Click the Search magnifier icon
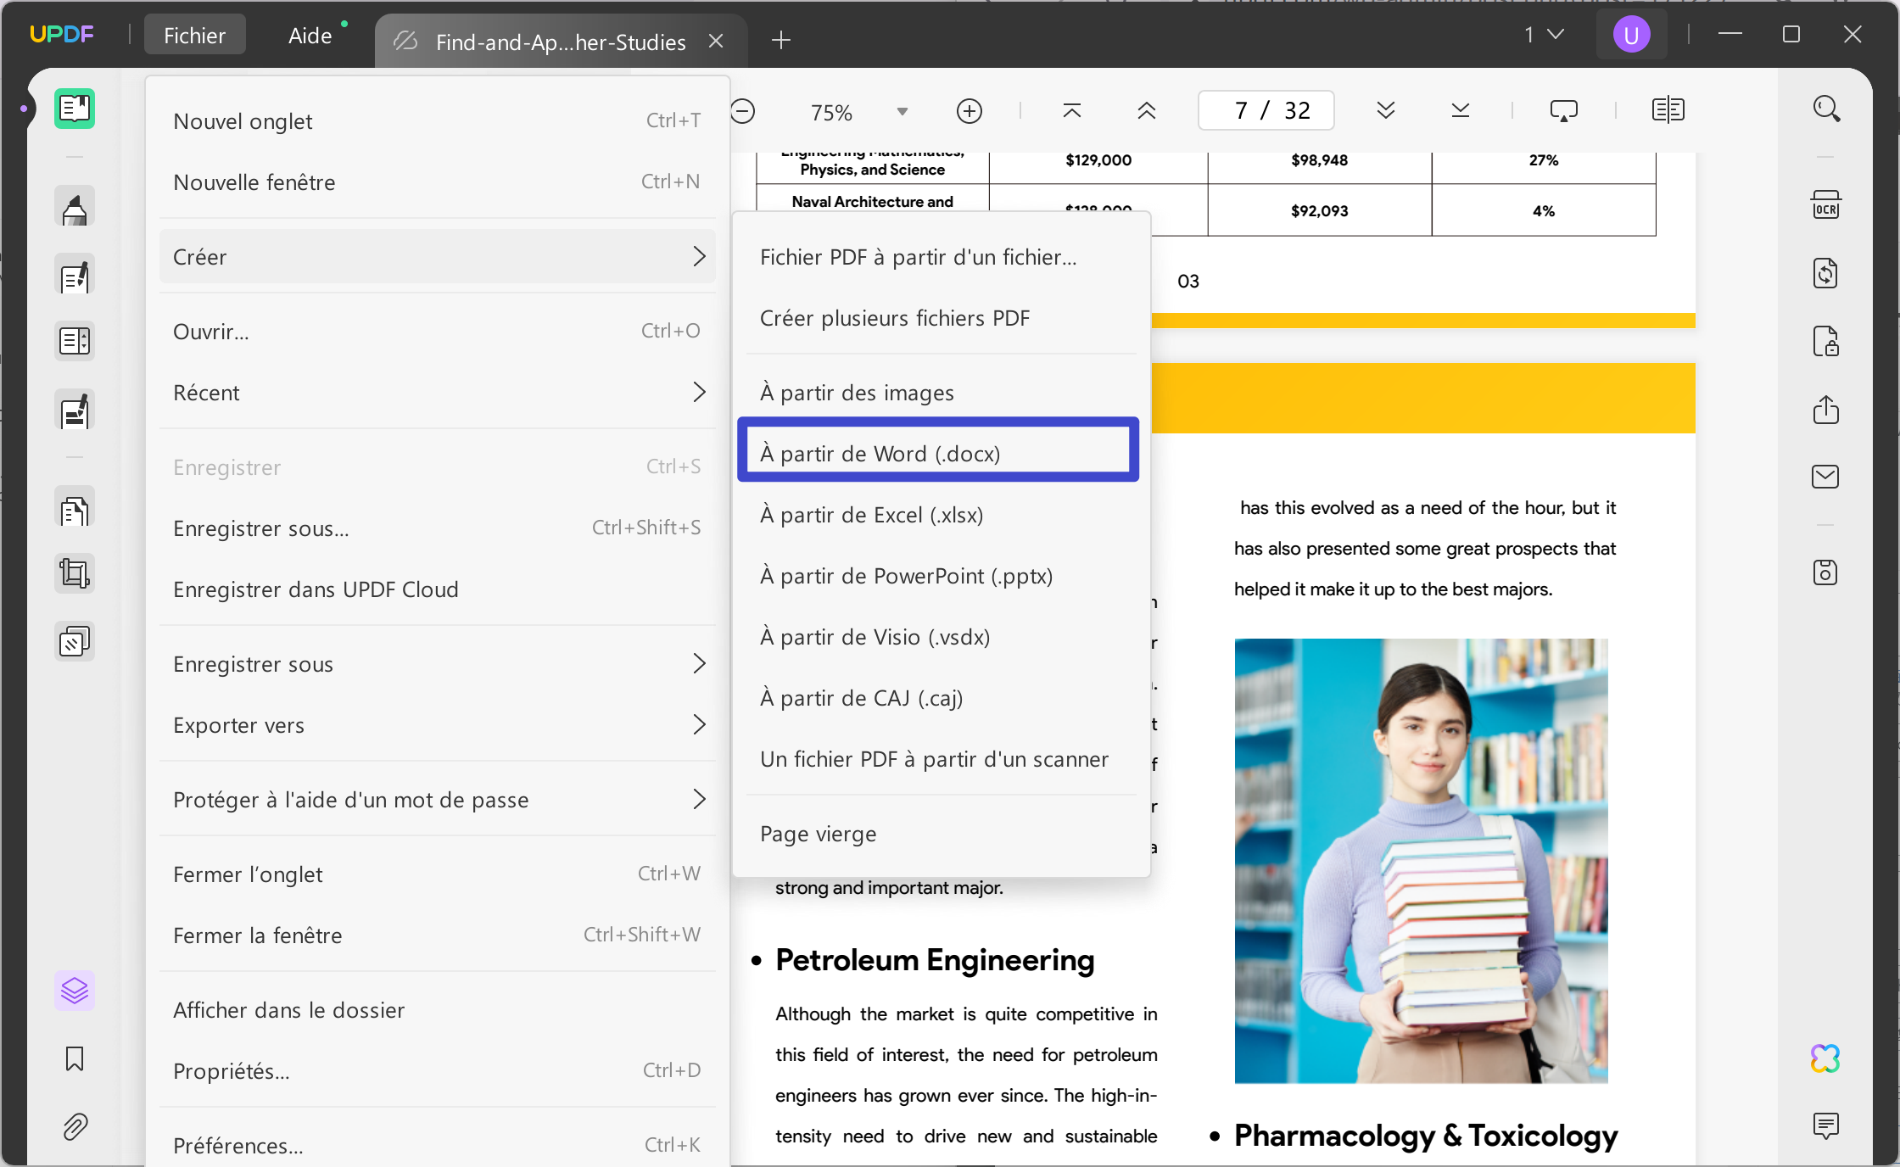Screen dimensions: 1900x1167 pos(1826,109)
